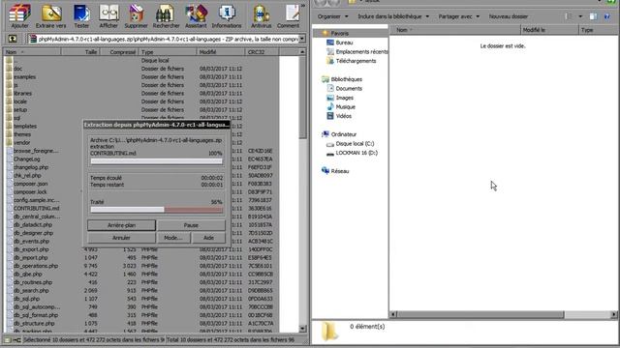This screenshot has width=620, height=348.
Task: Select the themes folder in archive
Action: pos(22,134)
